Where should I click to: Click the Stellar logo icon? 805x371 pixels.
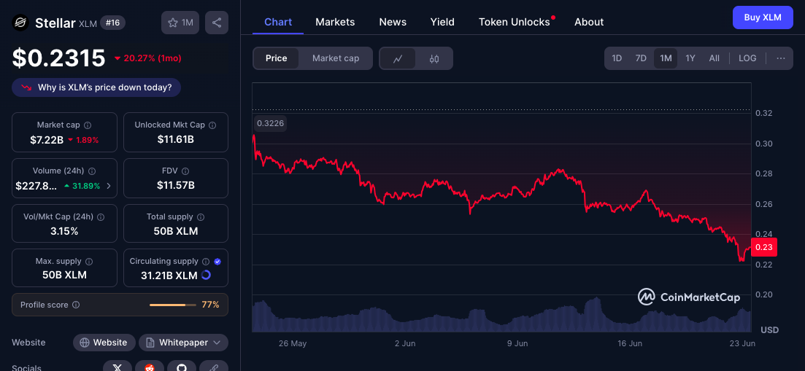click(20, 23)
